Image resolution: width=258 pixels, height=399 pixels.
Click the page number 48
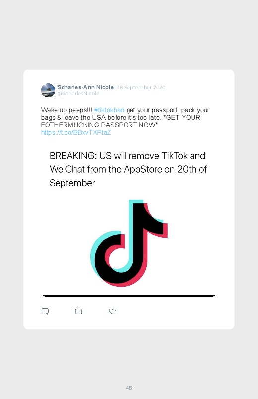click(x=129, y=388)
